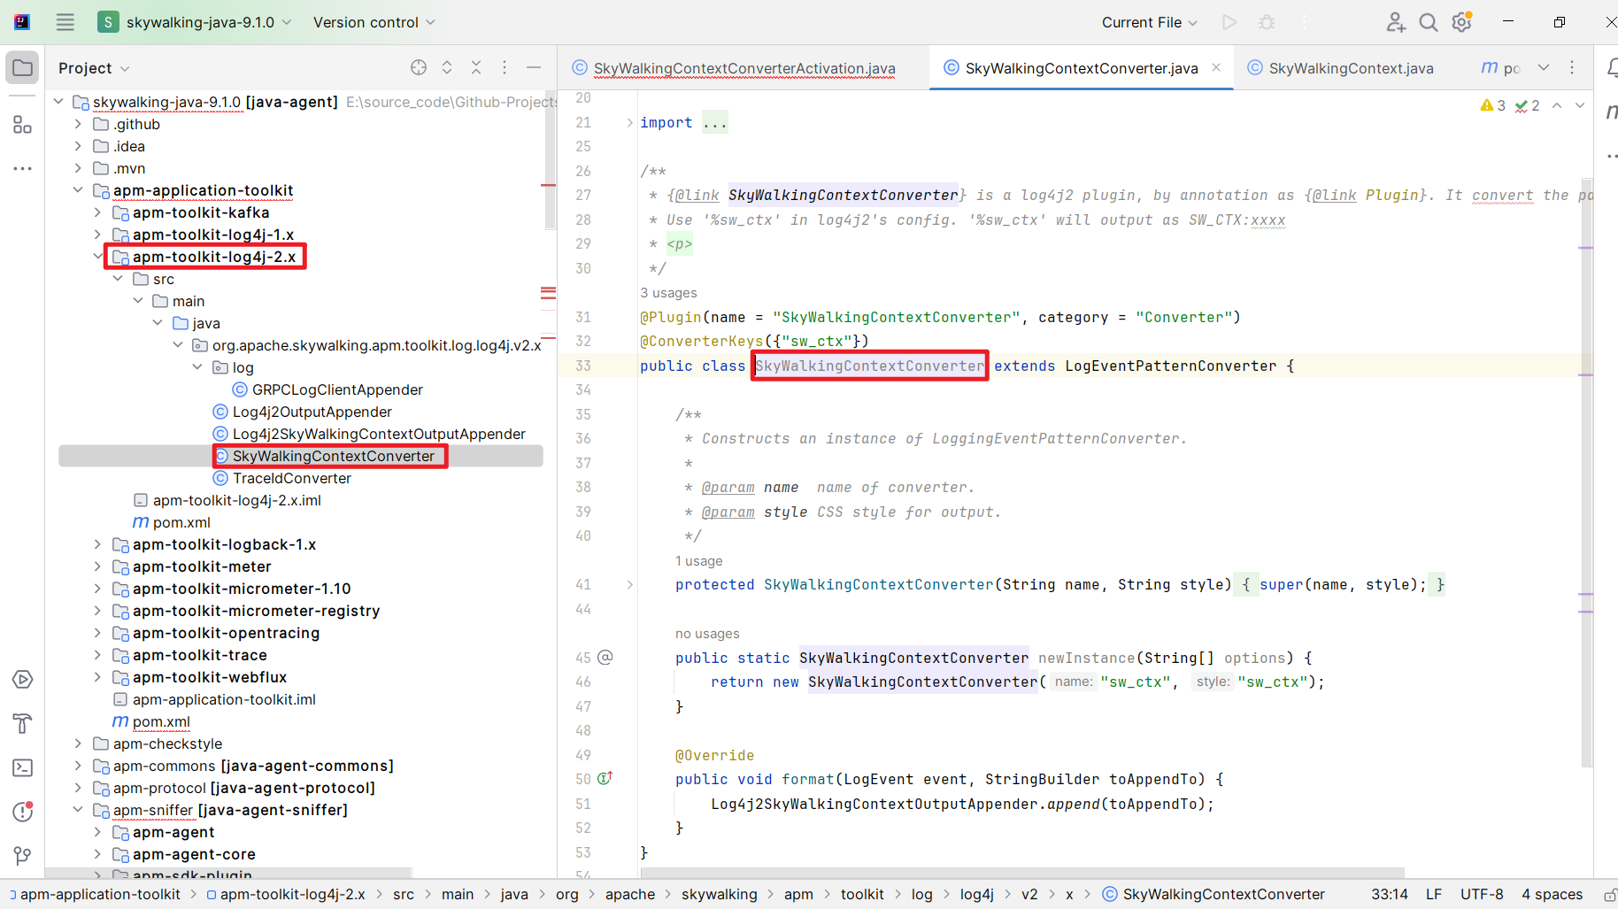Viewport: 1618px width, 909px height.
Task: Open editor tabs options menu
Action: pos(1572,67)
